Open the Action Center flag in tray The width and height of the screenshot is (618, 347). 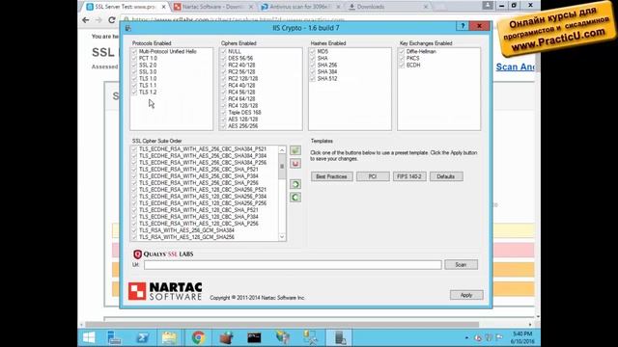point(499,337)
